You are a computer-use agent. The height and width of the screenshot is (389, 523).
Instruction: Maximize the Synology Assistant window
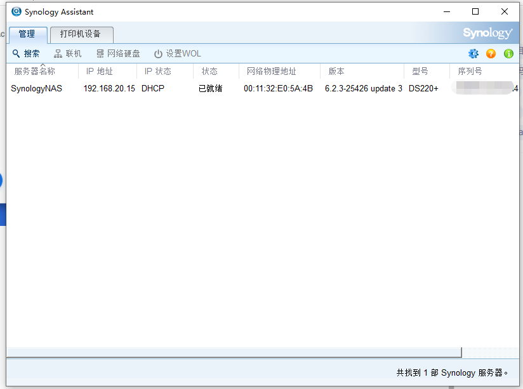[x=475, y=11]
